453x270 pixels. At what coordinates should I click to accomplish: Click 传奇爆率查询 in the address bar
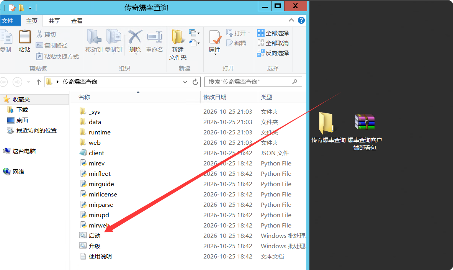coord(80,82)
